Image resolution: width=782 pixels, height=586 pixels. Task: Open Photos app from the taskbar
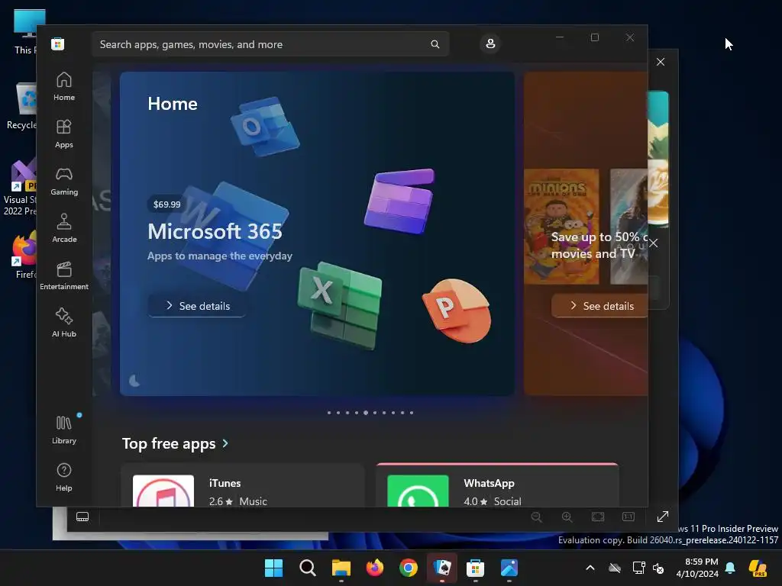pyautogui.click(x=509, y=568)
